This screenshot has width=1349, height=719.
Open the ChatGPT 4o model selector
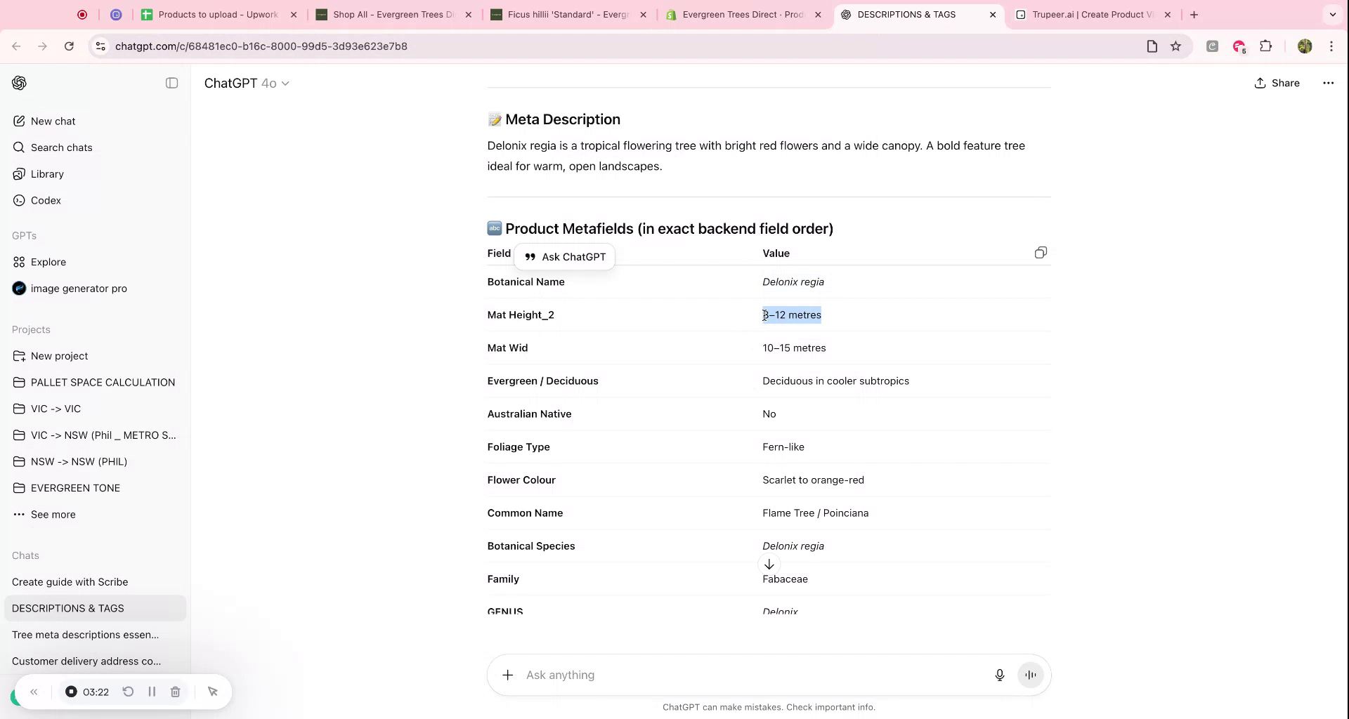(x=247, y=83)
